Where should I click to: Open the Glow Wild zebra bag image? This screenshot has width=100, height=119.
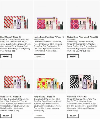point(83,77)
